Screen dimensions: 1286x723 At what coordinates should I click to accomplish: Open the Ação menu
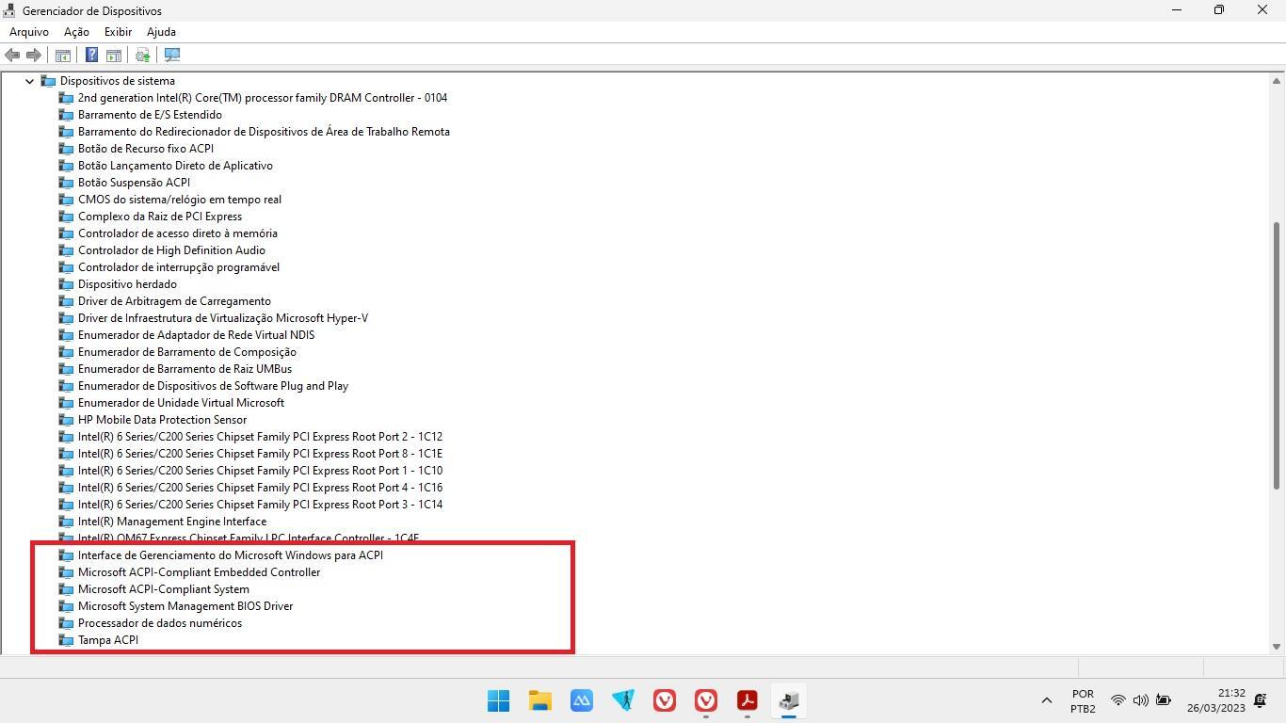(76, 32)
